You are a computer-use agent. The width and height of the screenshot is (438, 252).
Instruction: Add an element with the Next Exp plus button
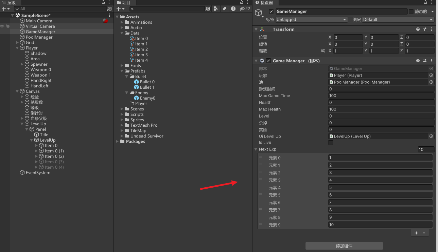[416, 233]
